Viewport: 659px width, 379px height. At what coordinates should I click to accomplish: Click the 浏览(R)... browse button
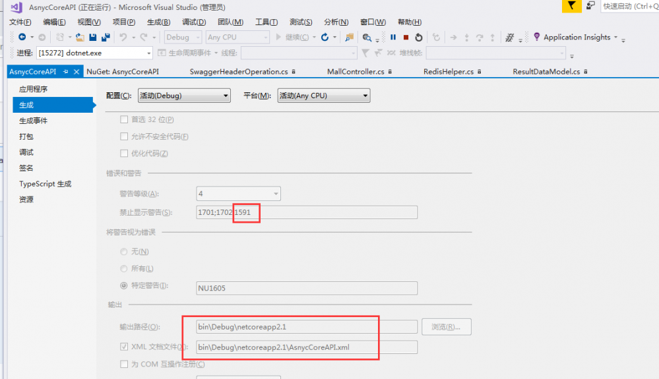coord(447,327)
